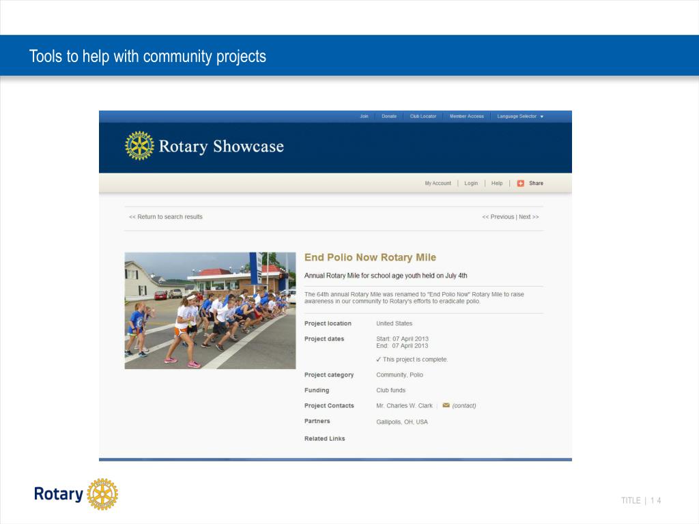Click the Partners label
Screen dimensions: 699x524
click(x=317, y=421)
